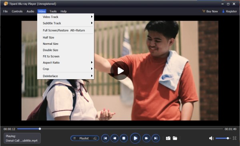Click the large play overlay on video
This screenshot has width=240, height=146.
tap(120, 71)
